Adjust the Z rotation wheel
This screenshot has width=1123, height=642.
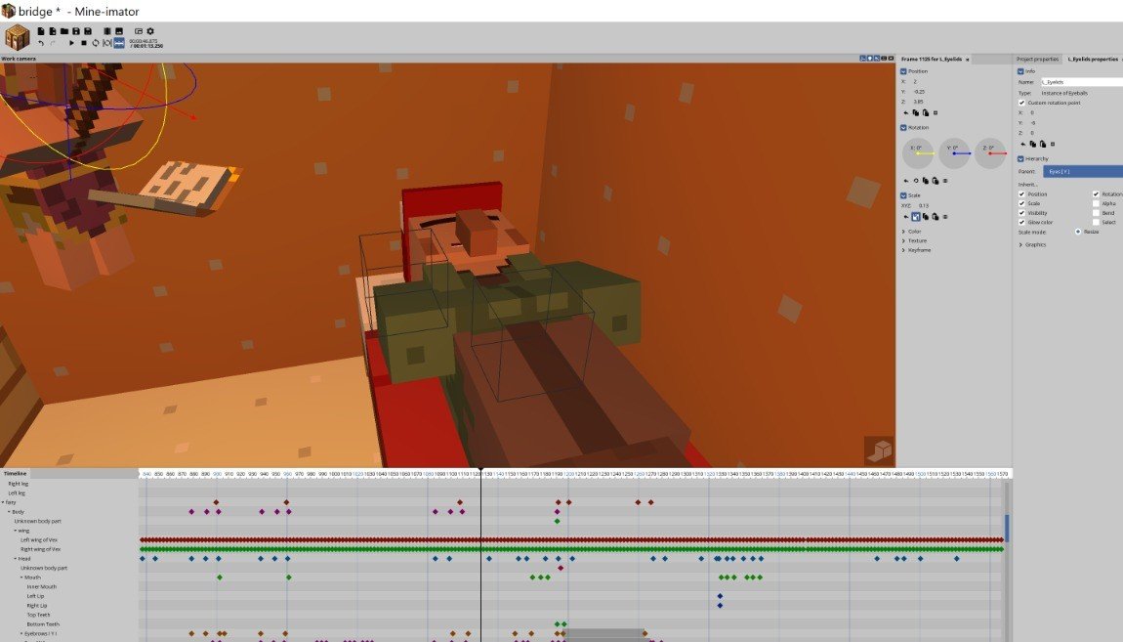coord(990,153)
